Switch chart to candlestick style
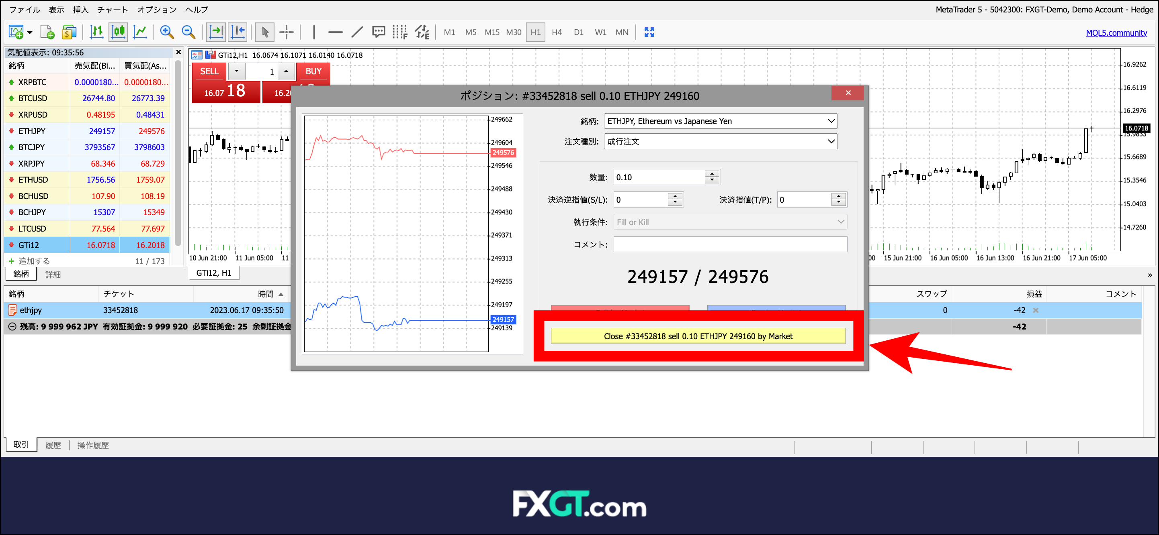The image size is (1159, 535). (x=118, y=32)
